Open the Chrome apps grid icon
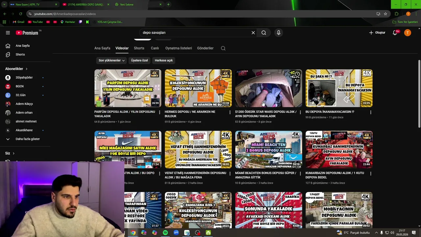The image size is (421, 237). pos(4,22)
